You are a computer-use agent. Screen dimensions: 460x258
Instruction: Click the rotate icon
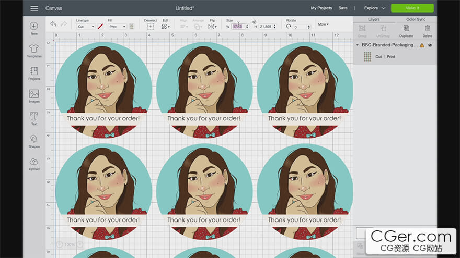tap(289, 27)
